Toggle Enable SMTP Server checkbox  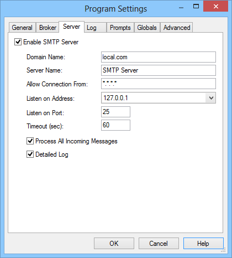[x=18, y=42]
